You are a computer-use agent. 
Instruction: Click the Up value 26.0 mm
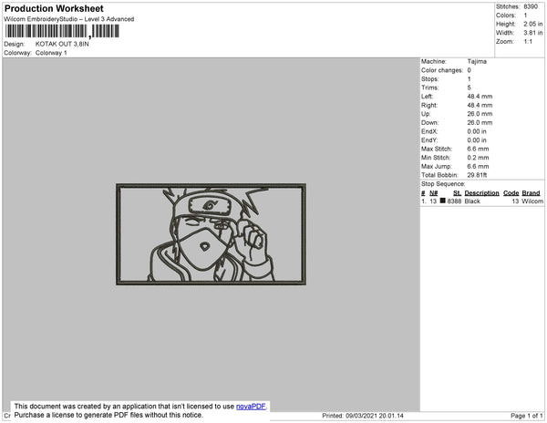(480, 114)
